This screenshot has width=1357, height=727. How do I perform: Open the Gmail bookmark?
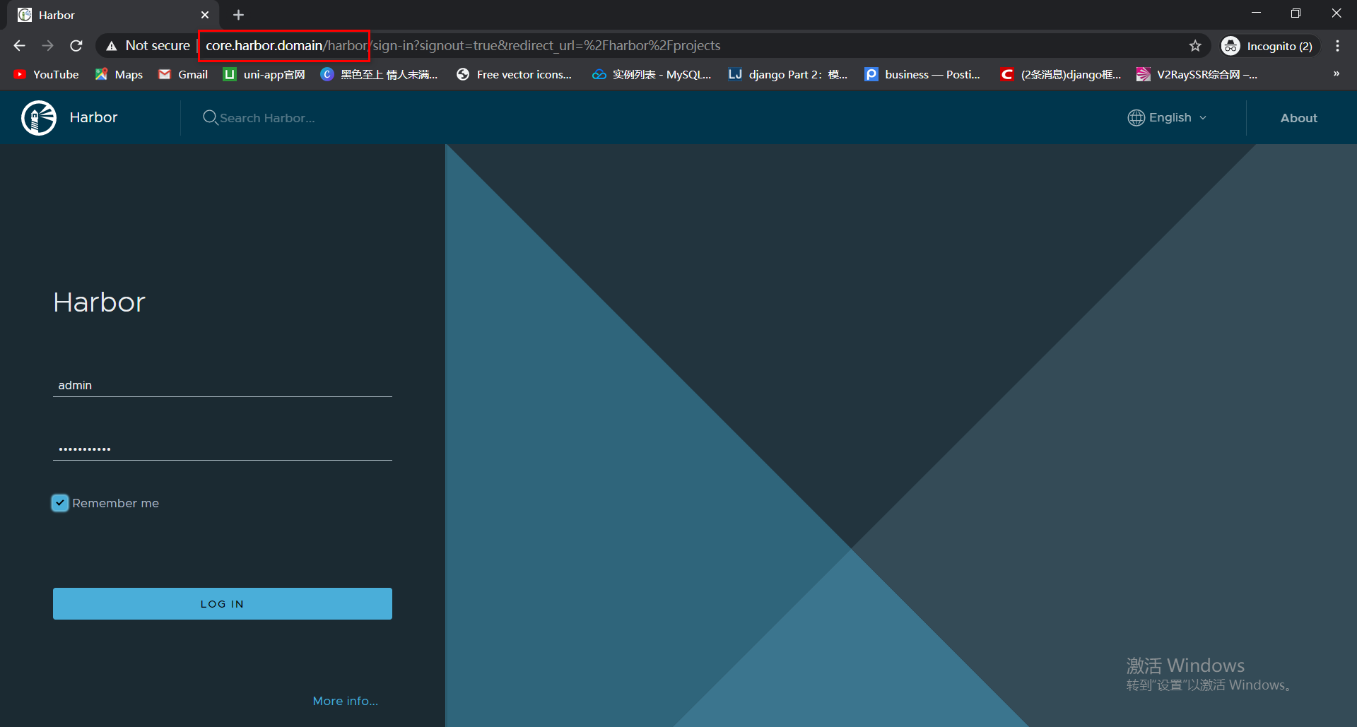[183, 74]
